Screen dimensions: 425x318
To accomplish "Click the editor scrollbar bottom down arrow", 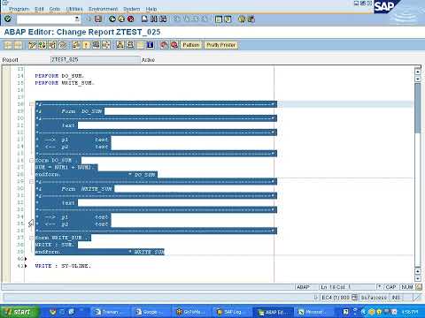I will [x=418, y=278].
